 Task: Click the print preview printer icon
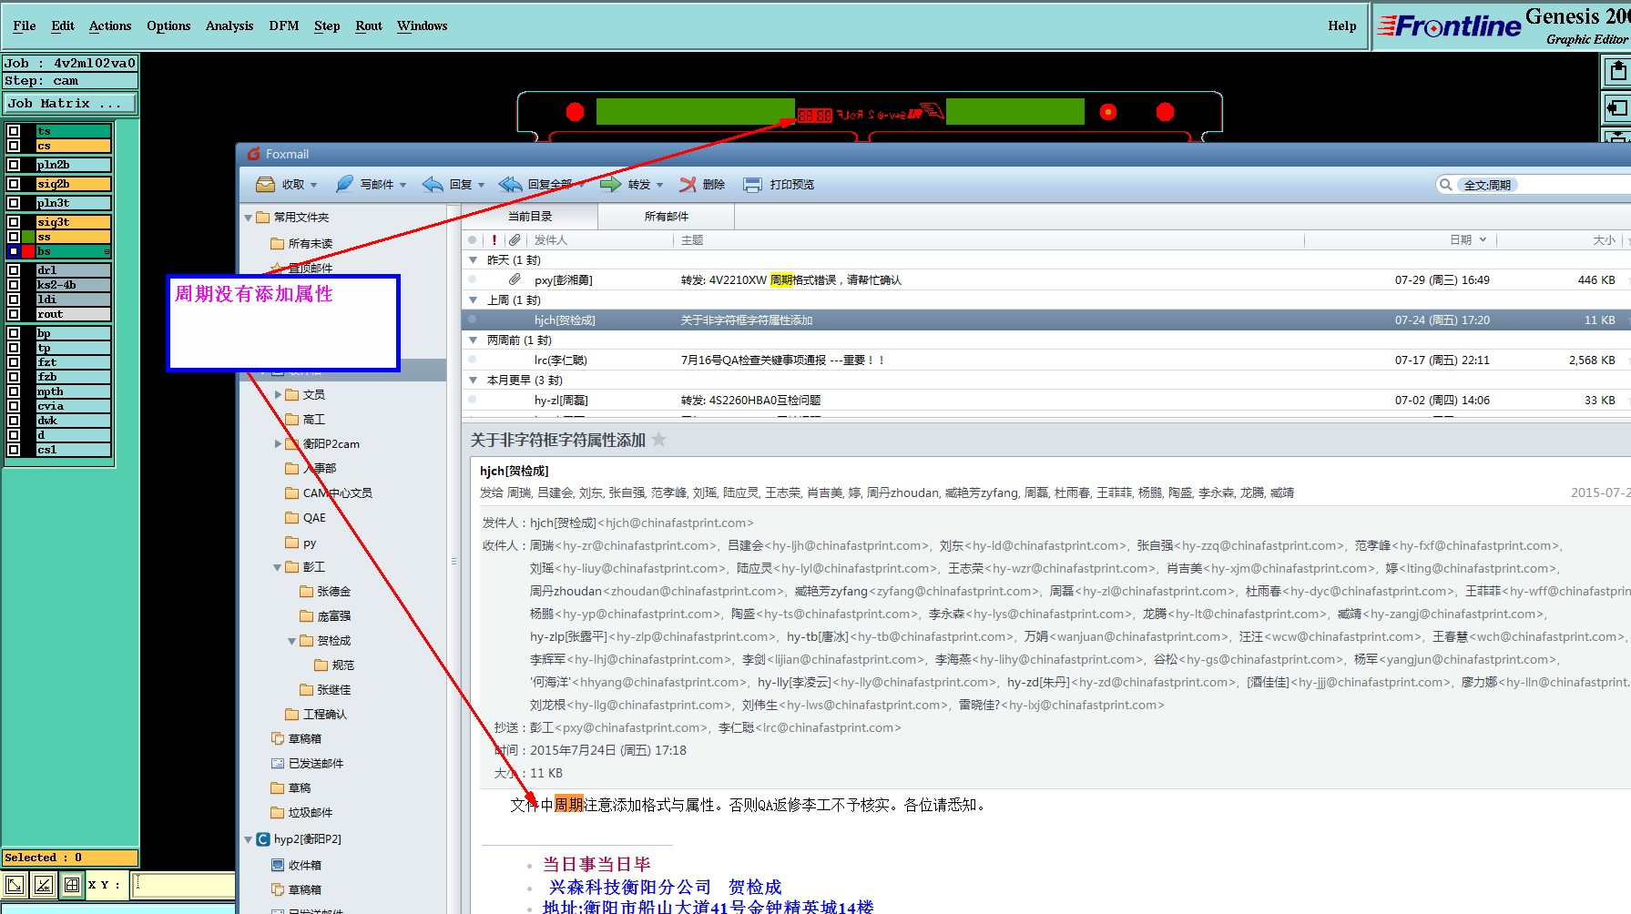tap(752, 185)
